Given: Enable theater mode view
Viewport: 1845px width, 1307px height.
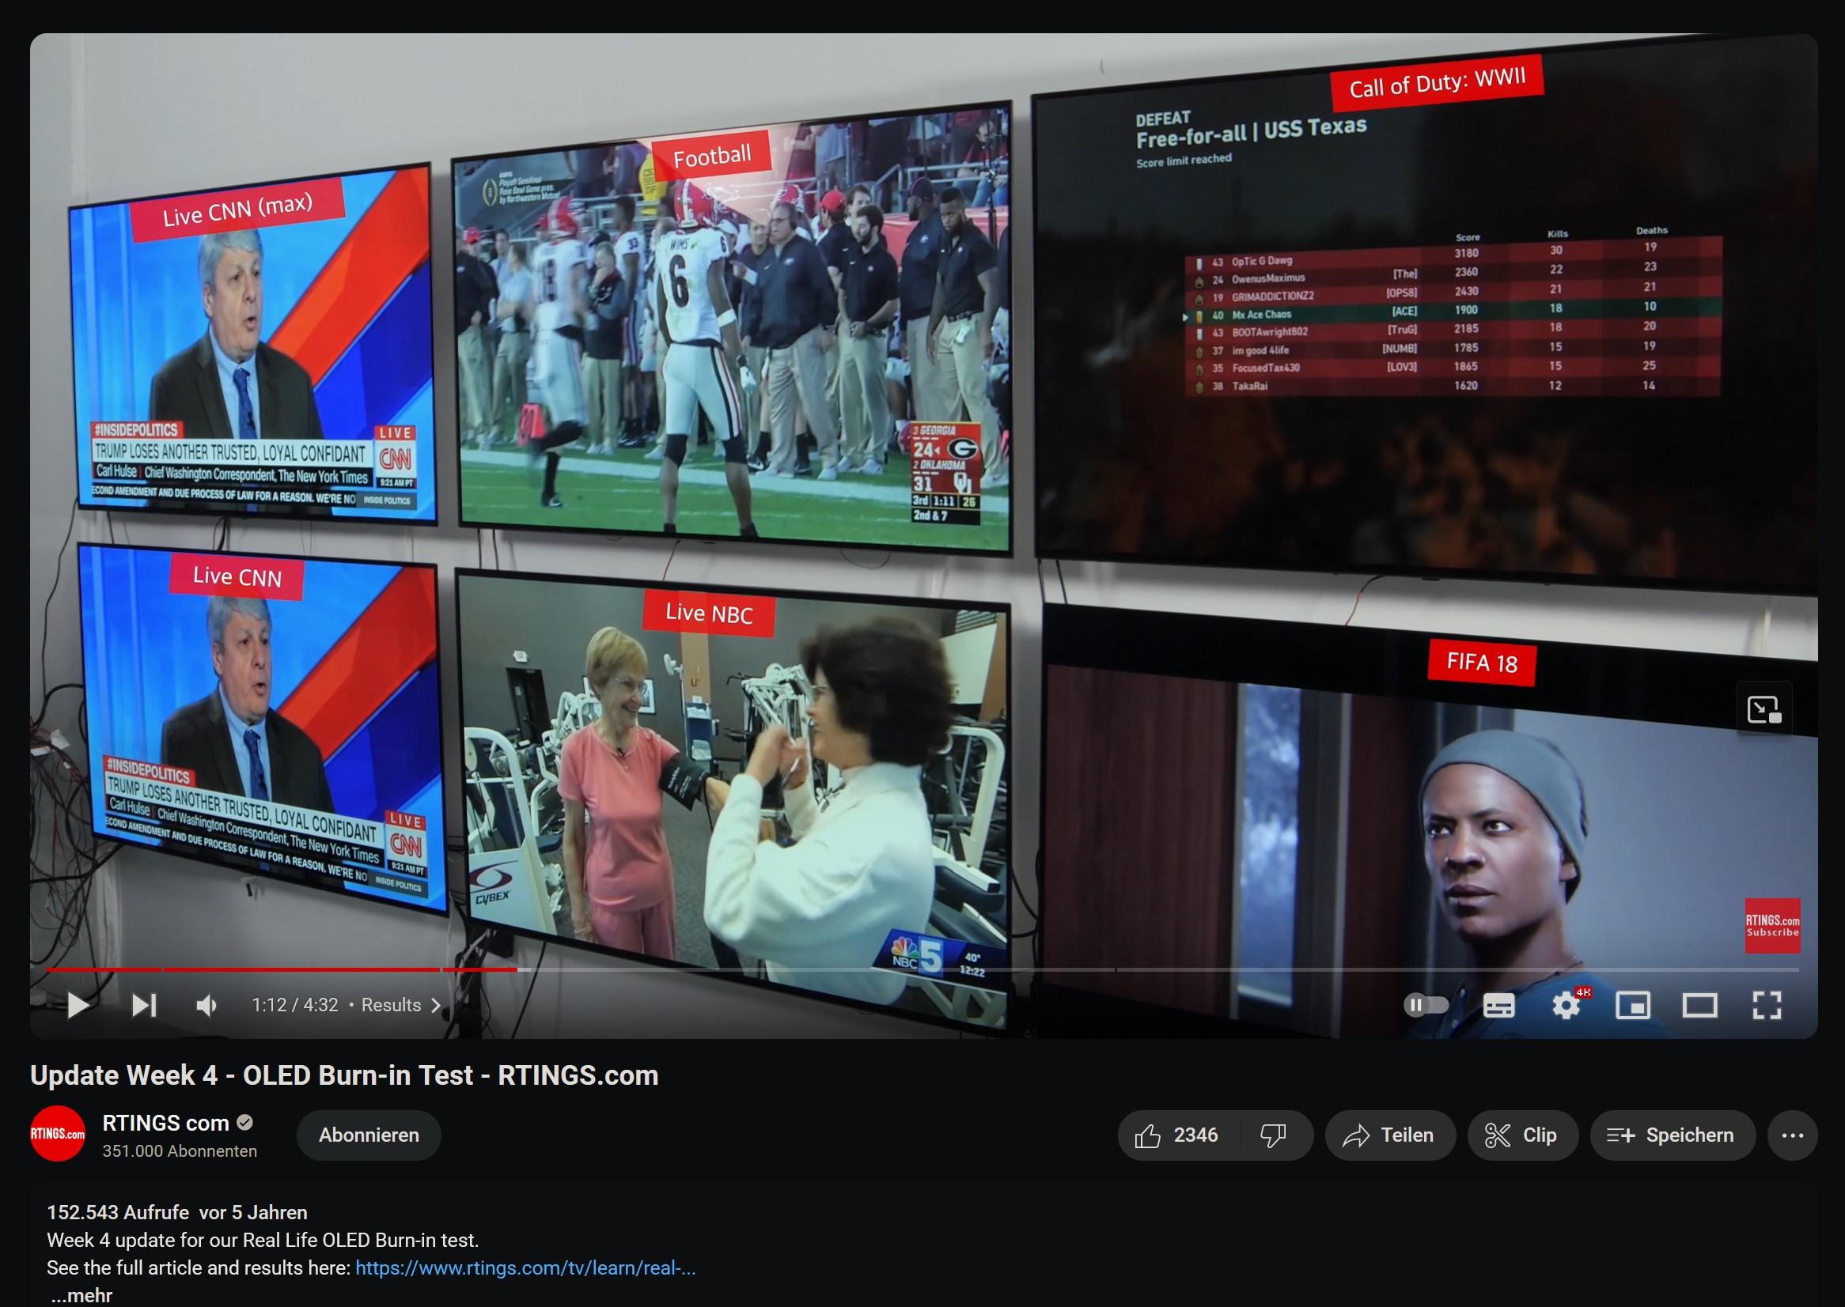Looking at the screenshot, I should click(1699, 1004).
